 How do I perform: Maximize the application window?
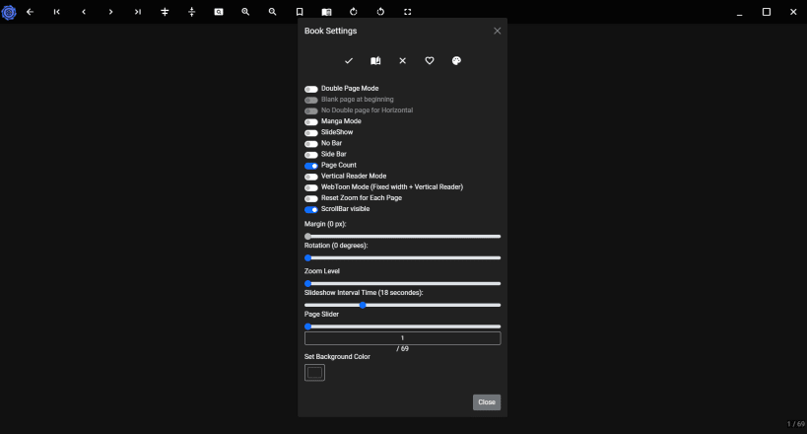click(x=767, y=12)
